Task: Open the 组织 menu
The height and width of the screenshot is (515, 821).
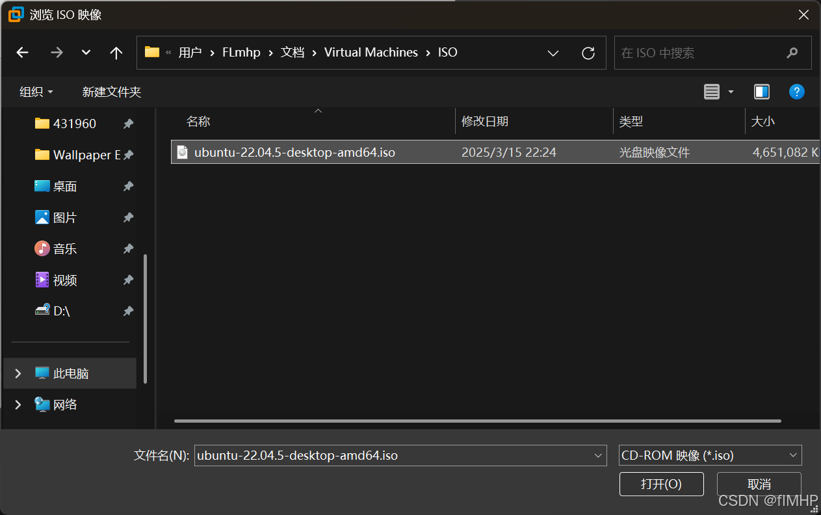Action: click(x=36, y=92)
